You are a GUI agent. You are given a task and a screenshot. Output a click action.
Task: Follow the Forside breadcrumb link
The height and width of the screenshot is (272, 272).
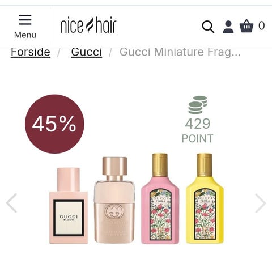(x=31, y=52)
